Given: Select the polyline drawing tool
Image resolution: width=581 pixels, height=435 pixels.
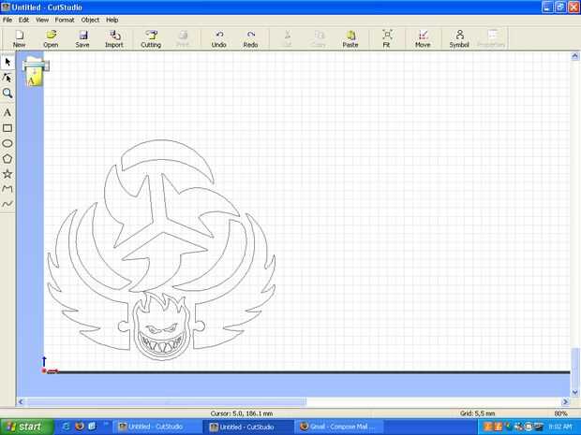Looking at the screenshot, I should pos(7,189).
